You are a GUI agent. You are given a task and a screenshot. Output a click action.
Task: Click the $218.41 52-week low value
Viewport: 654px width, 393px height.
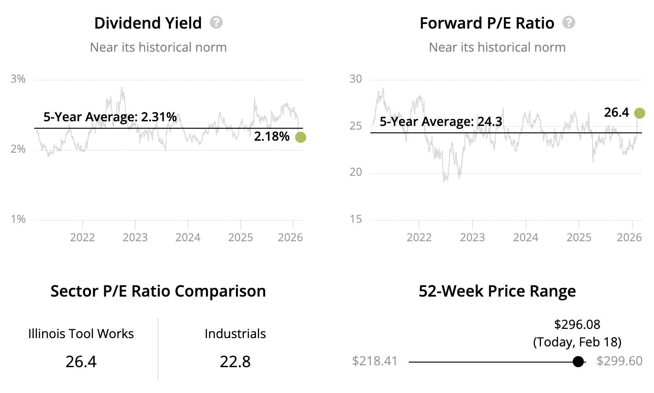[x=375, y=361]
